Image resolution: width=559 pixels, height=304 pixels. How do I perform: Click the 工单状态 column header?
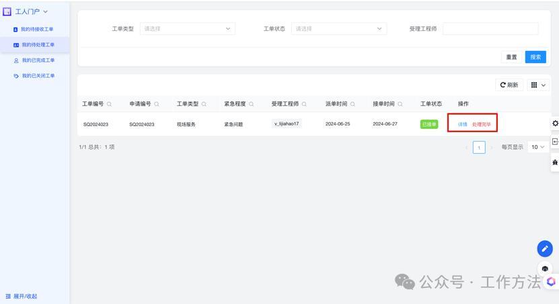(x=431, y=104)
